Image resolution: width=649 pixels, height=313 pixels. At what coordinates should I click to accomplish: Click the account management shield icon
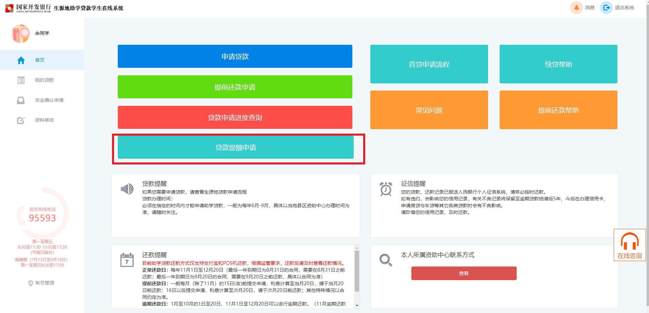31,283
